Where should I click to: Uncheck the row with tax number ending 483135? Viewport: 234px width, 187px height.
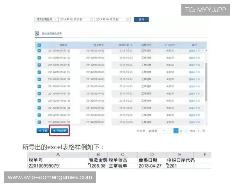point(39,86)
